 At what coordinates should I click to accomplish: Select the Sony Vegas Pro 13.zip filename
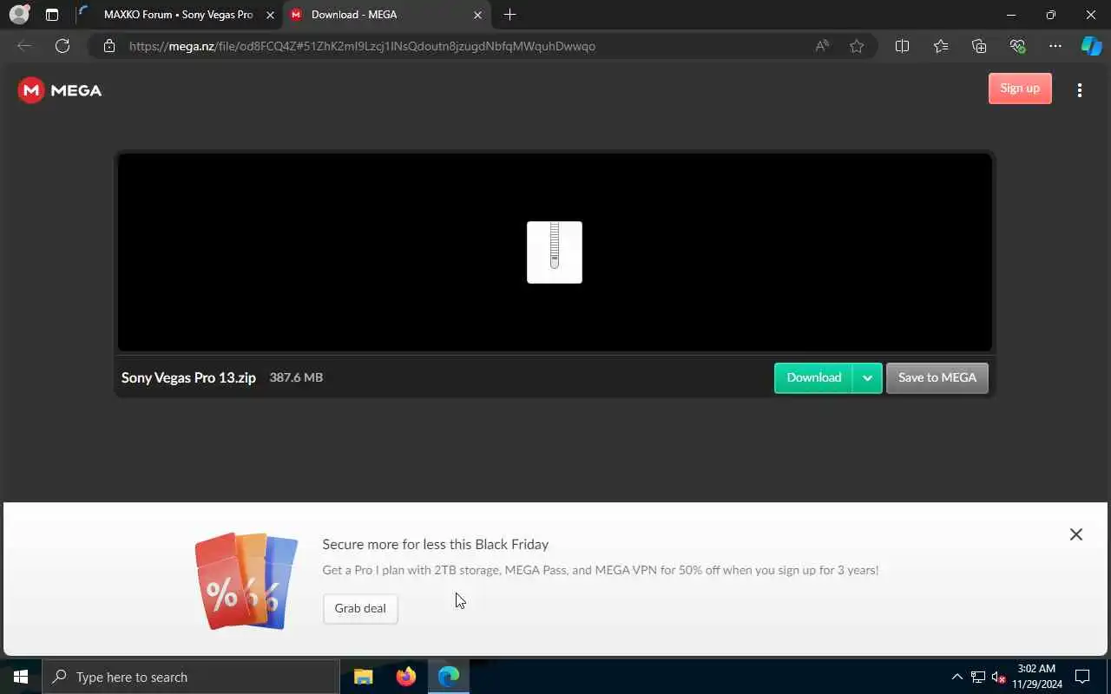pos(188,377)
